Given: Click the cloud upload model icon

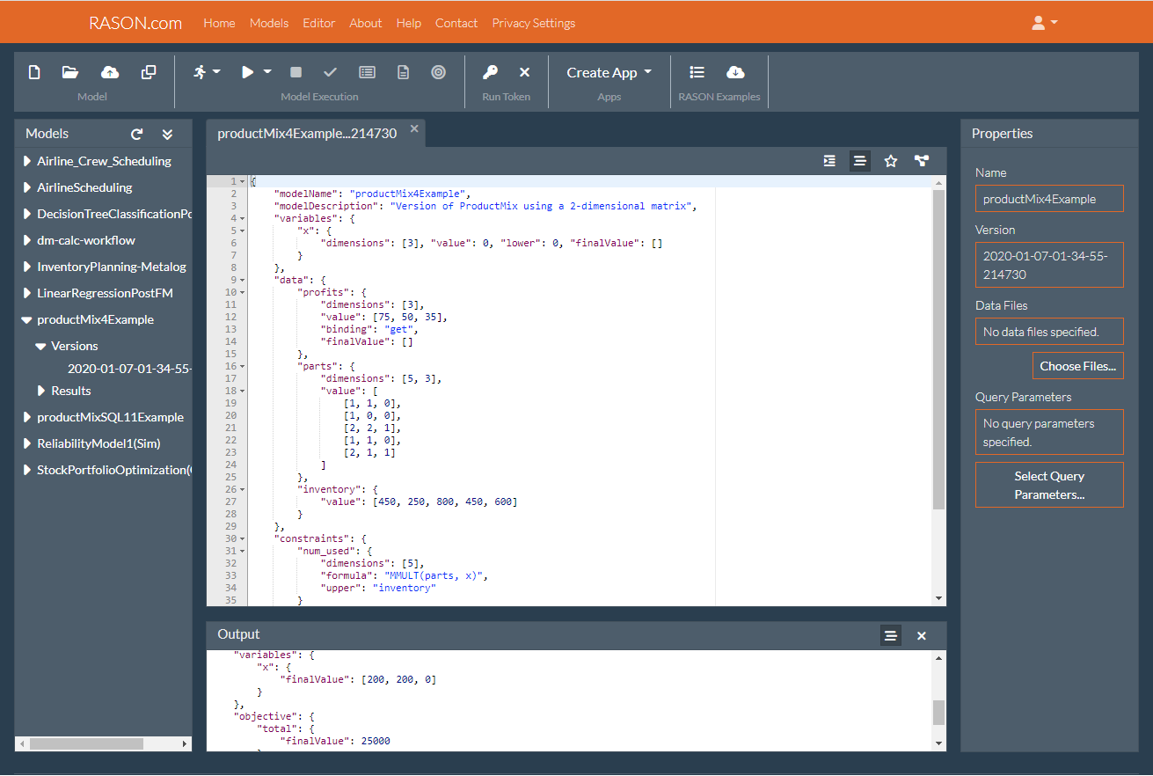Looking at the screenshot, I should [110, 73].
